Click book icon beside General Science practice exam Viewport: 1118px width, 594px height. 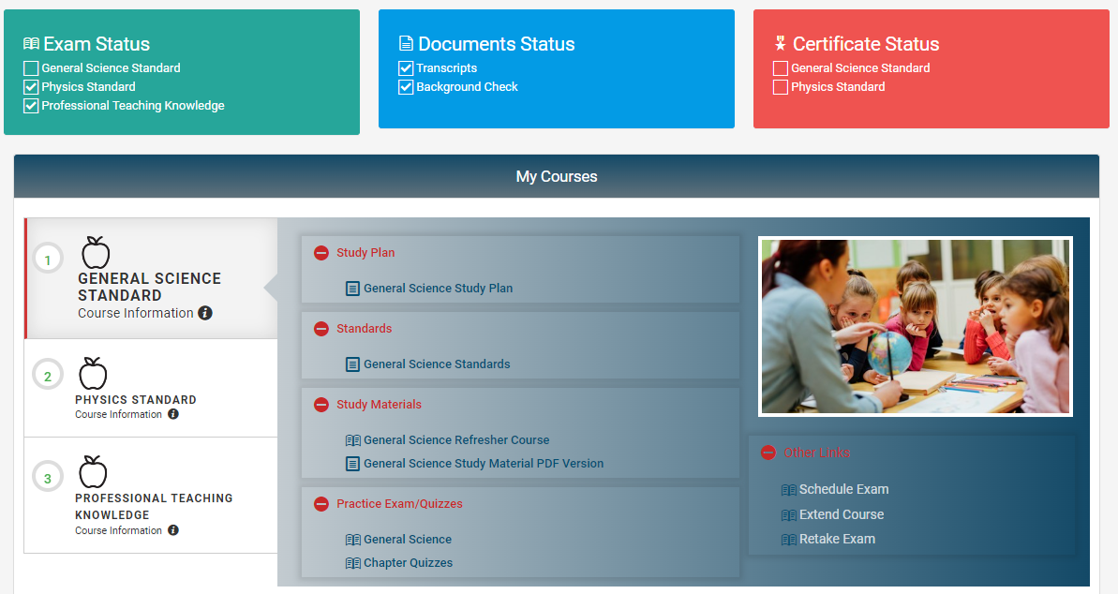[353, 540]
